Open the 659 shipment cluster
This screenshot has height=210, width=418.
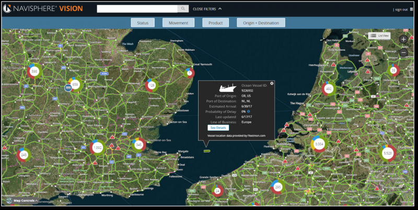(75, 85)
